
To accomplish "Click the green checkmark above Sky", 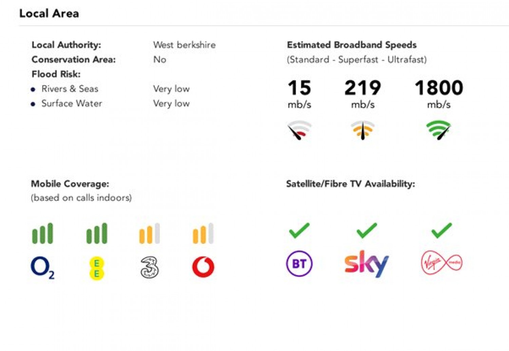I will 367,230.
